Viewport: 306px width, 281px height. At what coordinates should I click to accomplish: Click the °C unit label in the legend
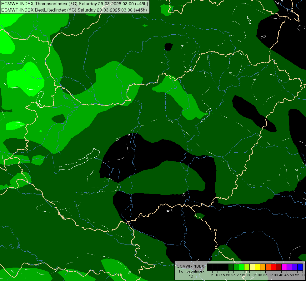[x=191, y=276]
